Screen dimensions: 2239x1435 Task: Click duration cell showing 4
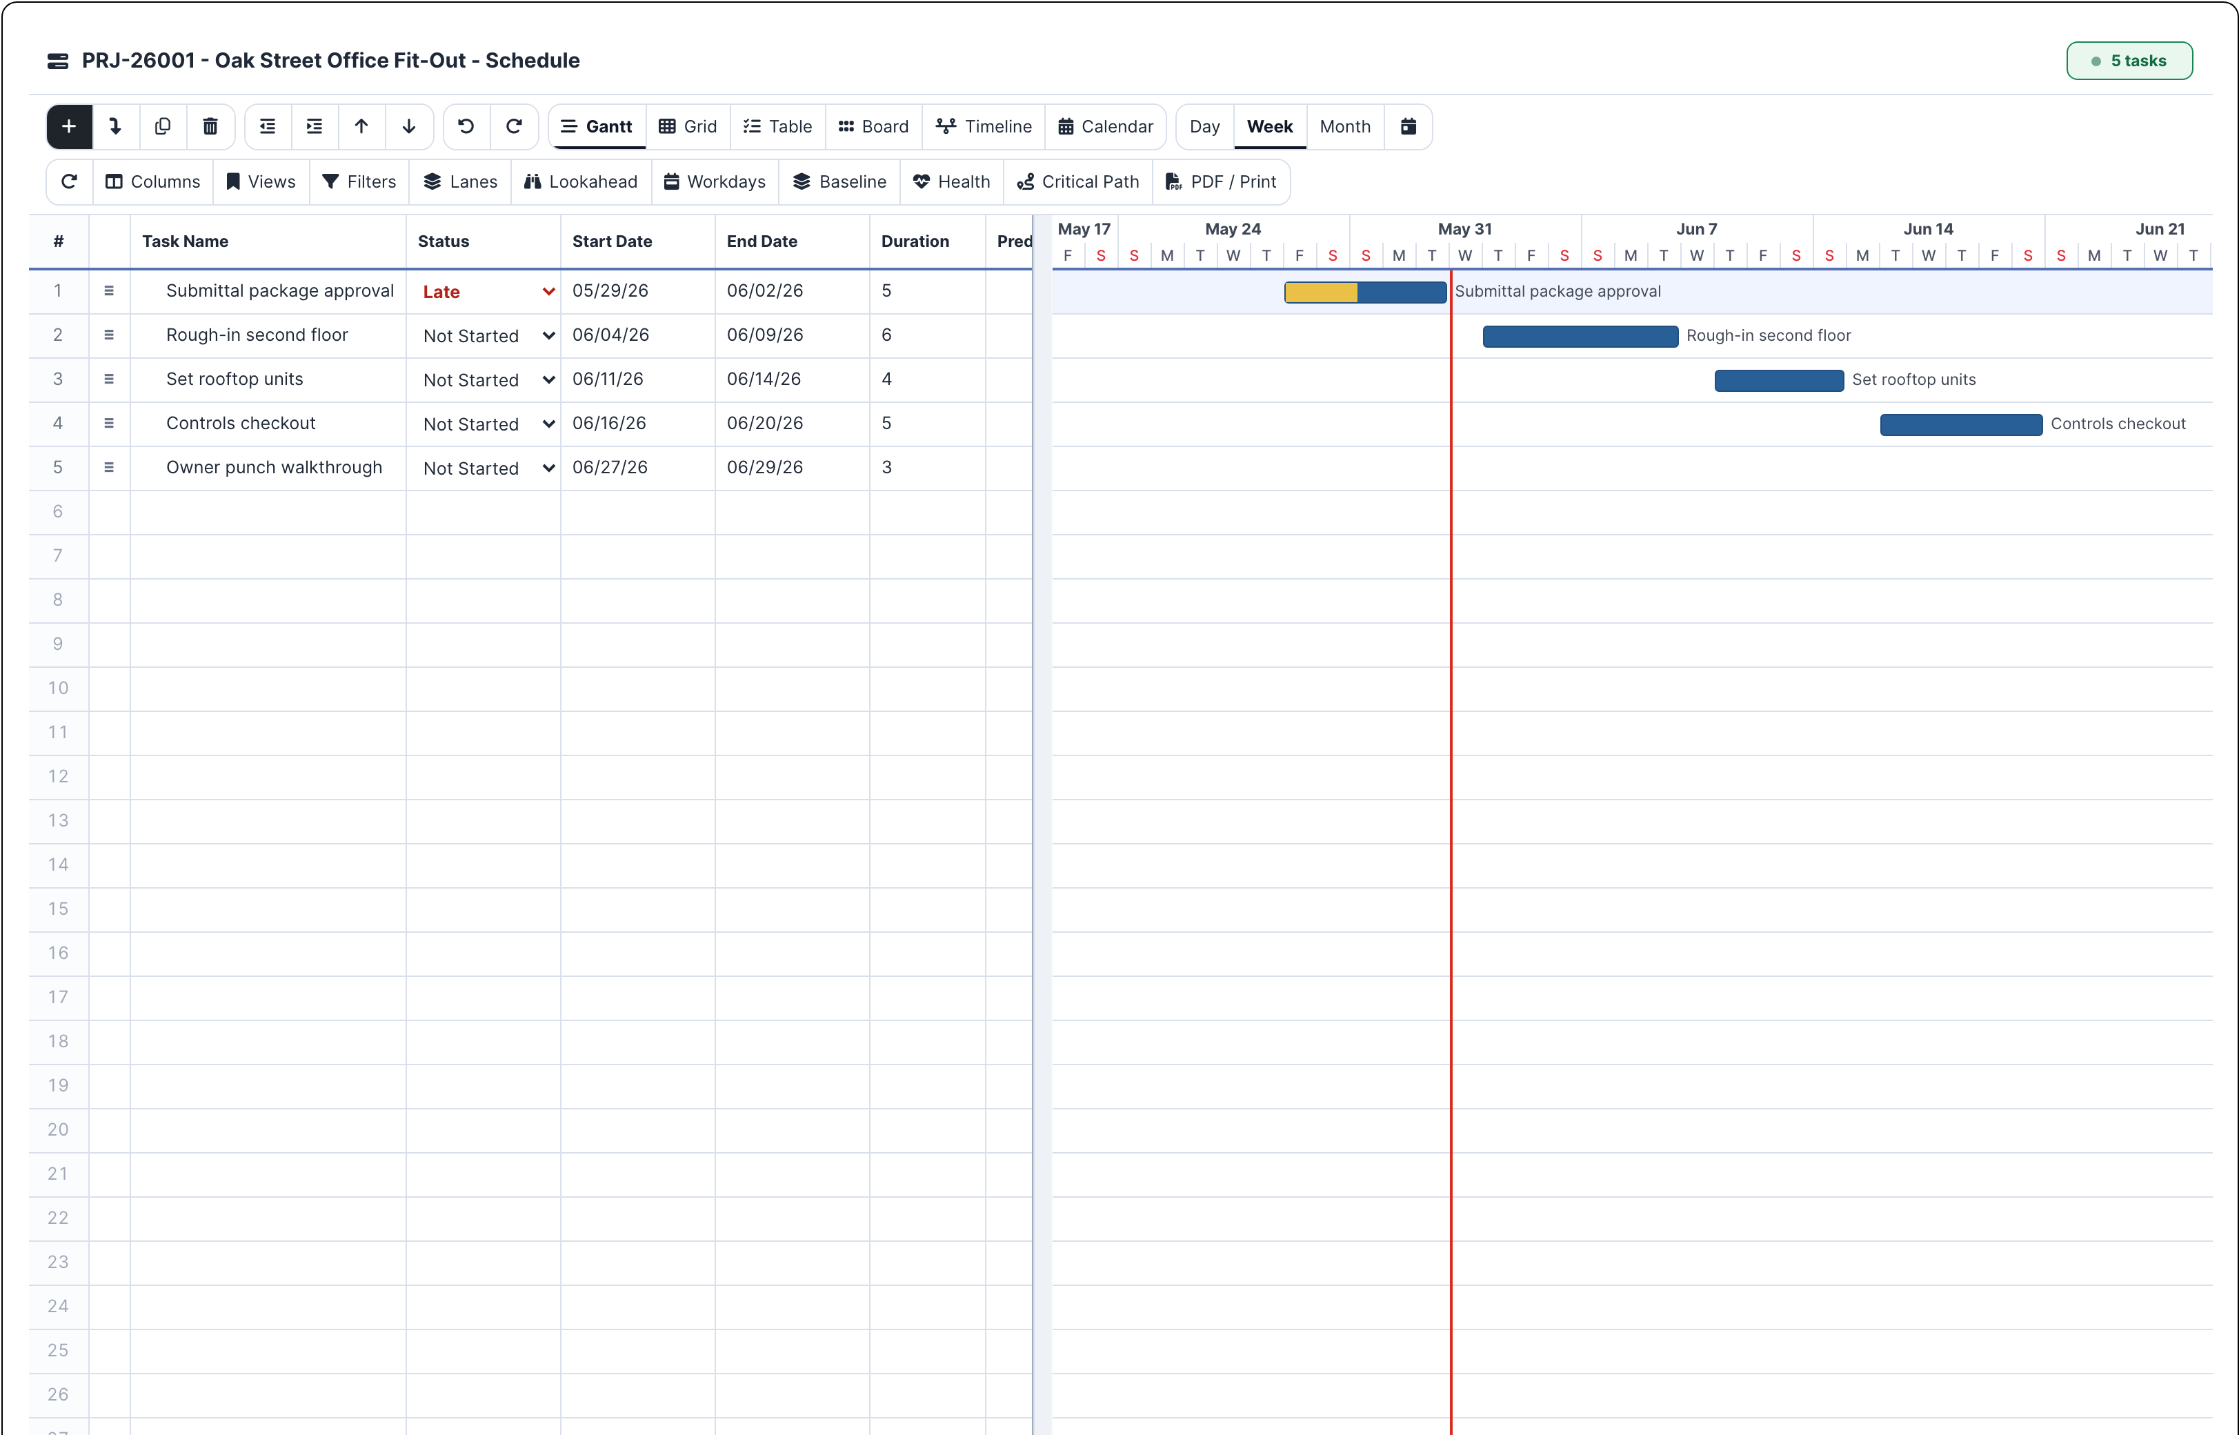coord(928,379)
